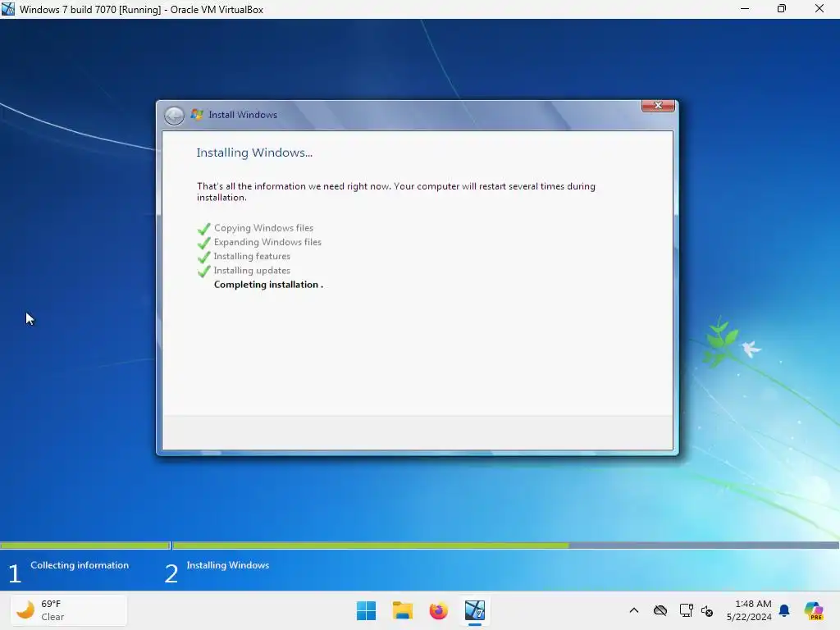Viewport: 840px width, 630px height.
Task: Click the VirtualBox icon in the window title bar
Action: coord(8,9)
